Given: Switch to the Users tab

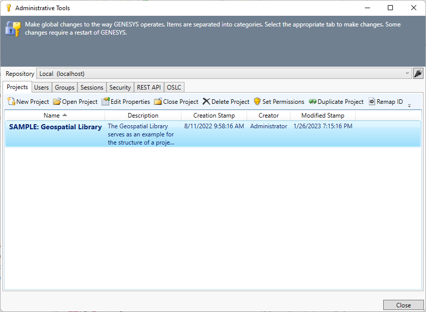Looking at the screenshot, I should 41,87.
